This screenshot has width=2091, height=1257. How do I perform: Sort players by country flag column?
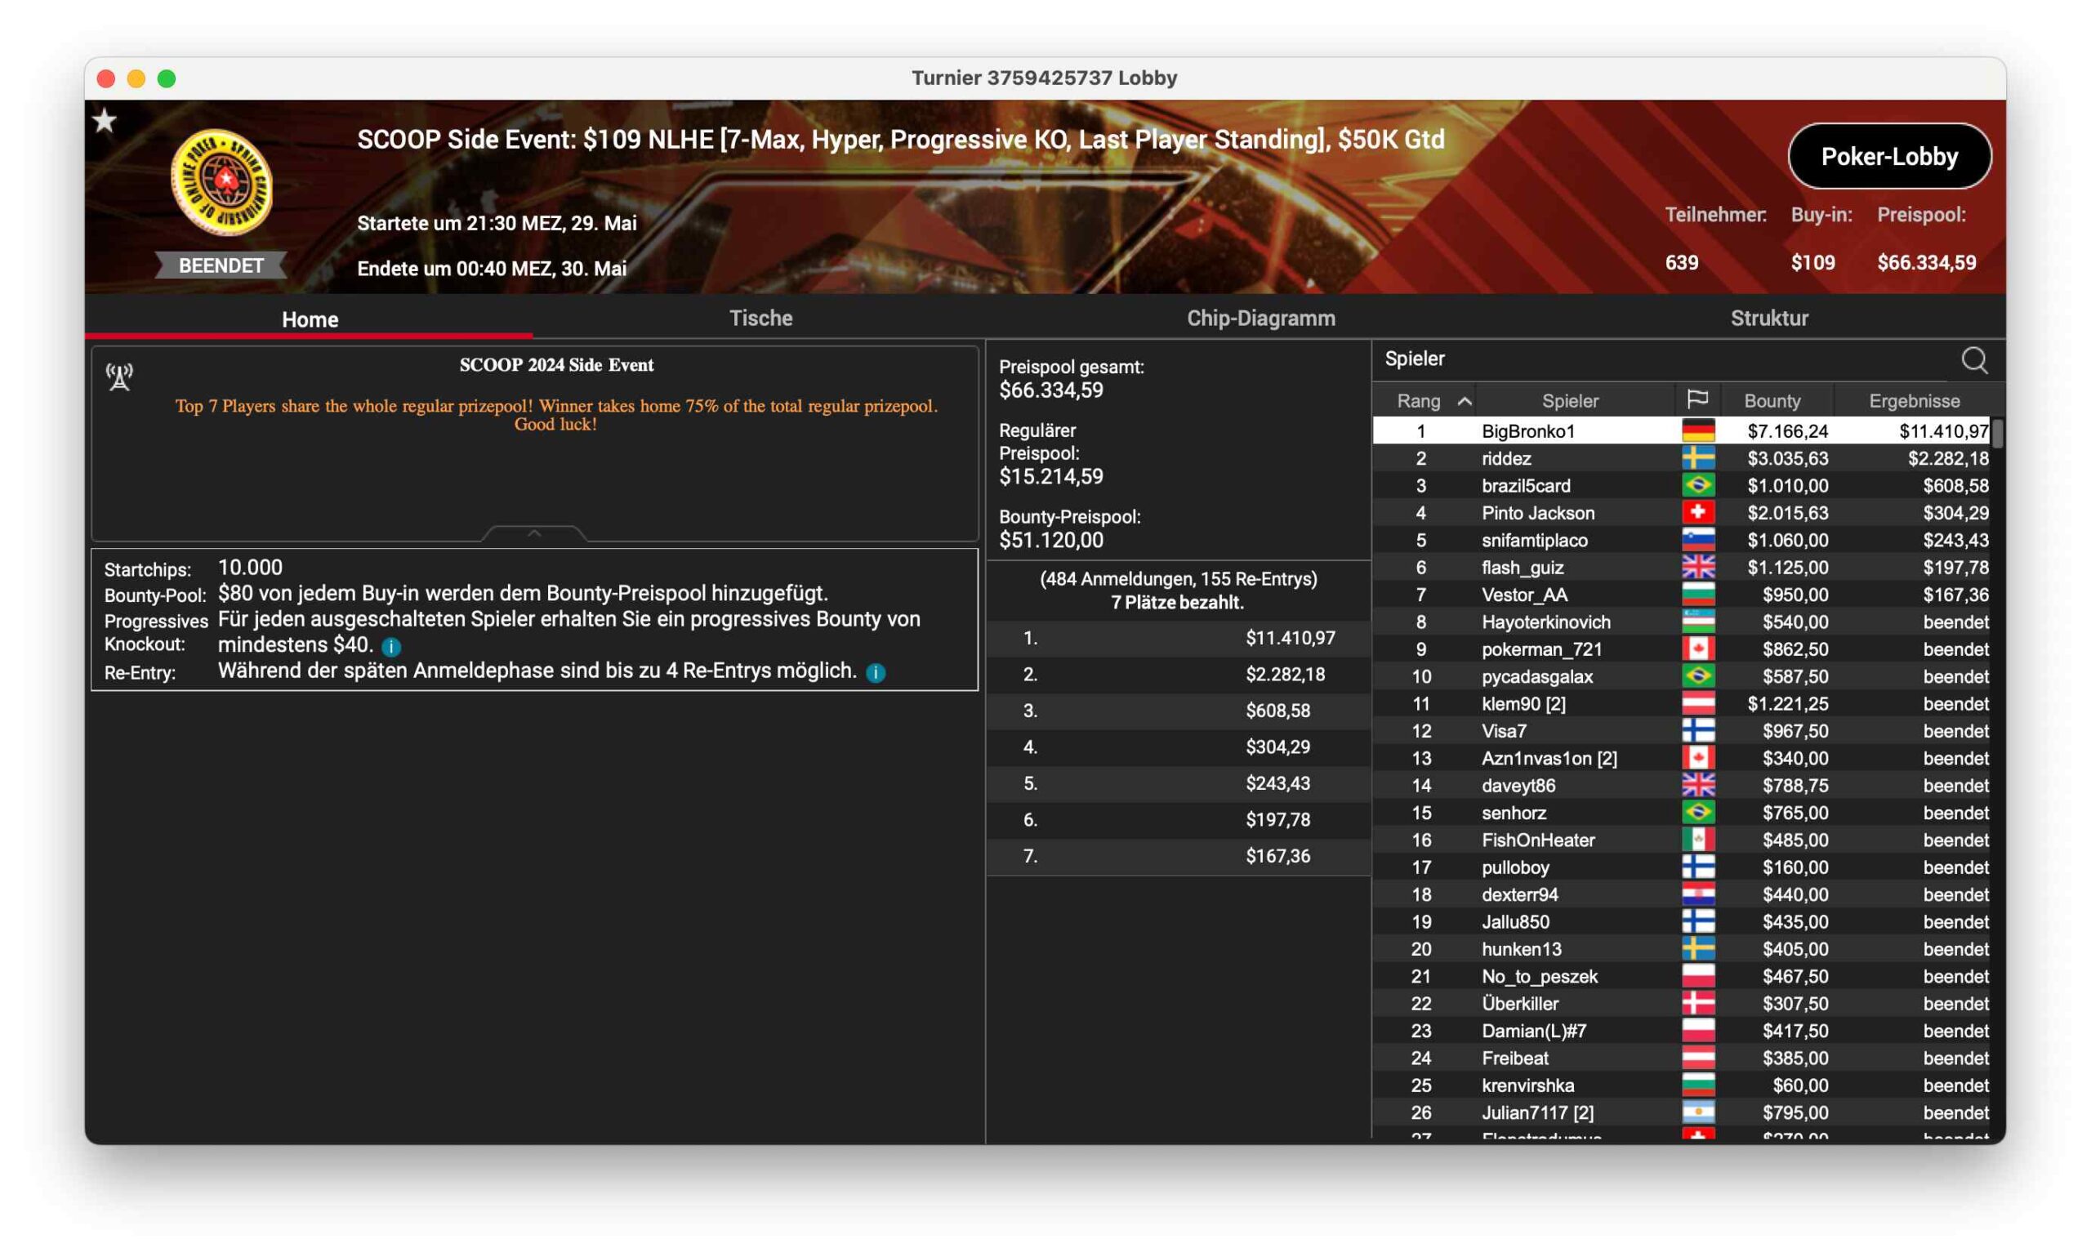tap(1696, 399)
